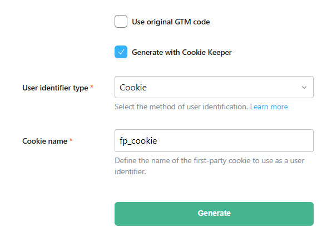Uncheck the Generate with Cookie Keeper checkbox
322x233 pixels.
(x=121, y=52)
